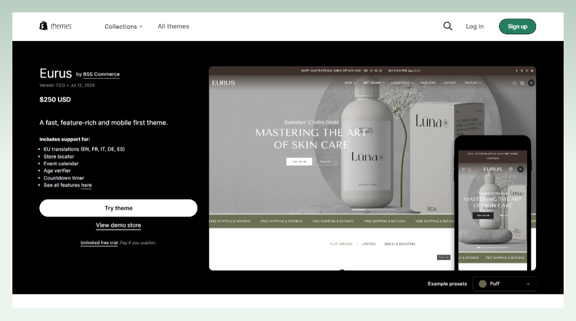
Task: Open OUR STORY in the preview navigation
Action: coord(428,83)
